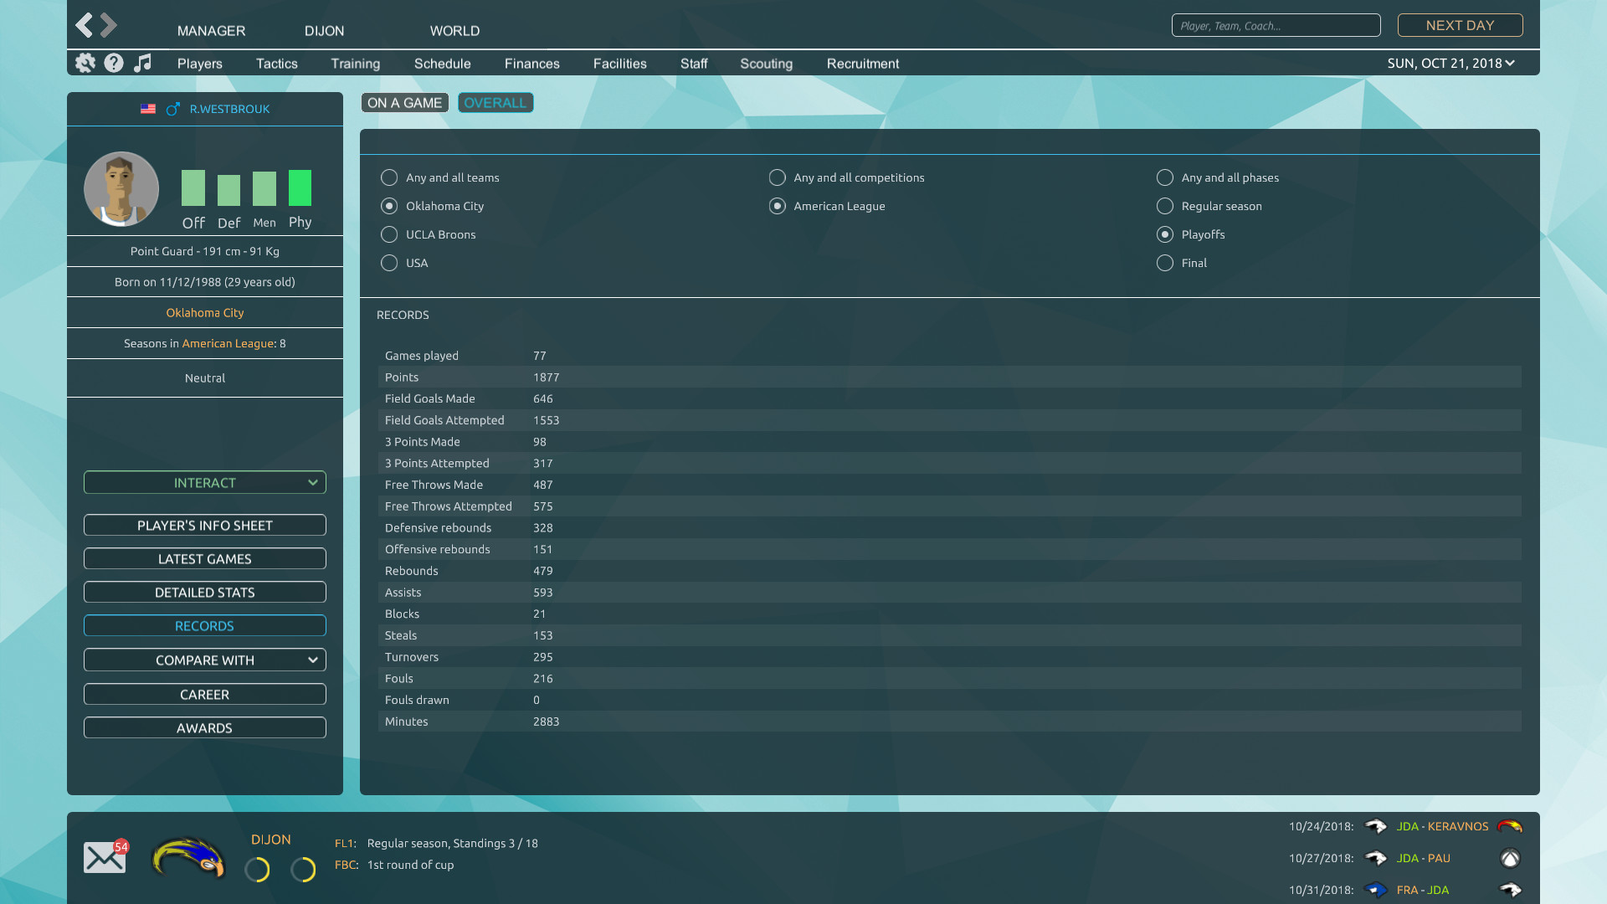This screenshot has height=904, width=1607.
Task: Switch to the OVERALL tab
Action: coord(495,103)
